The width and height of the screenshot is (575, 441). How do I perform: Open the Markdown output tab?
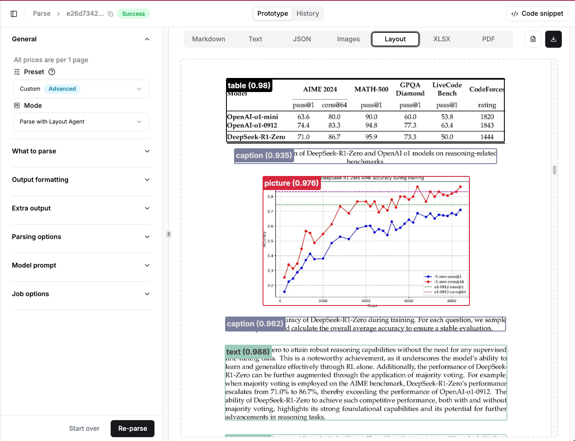coord(209,39)
